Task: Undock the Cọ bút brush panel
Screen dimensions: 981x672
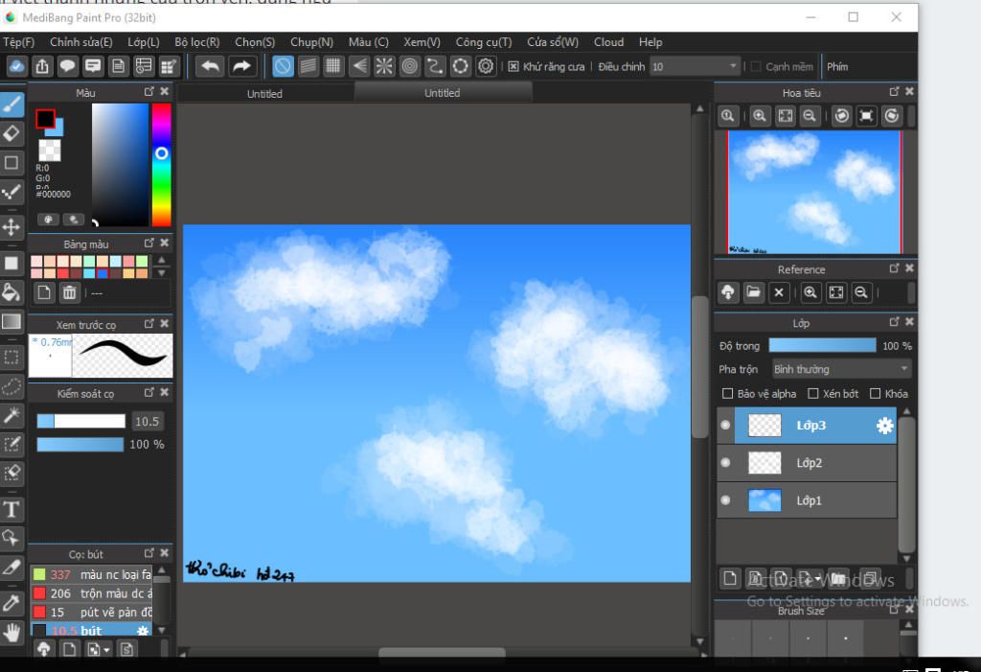Action: coord(148,553)
